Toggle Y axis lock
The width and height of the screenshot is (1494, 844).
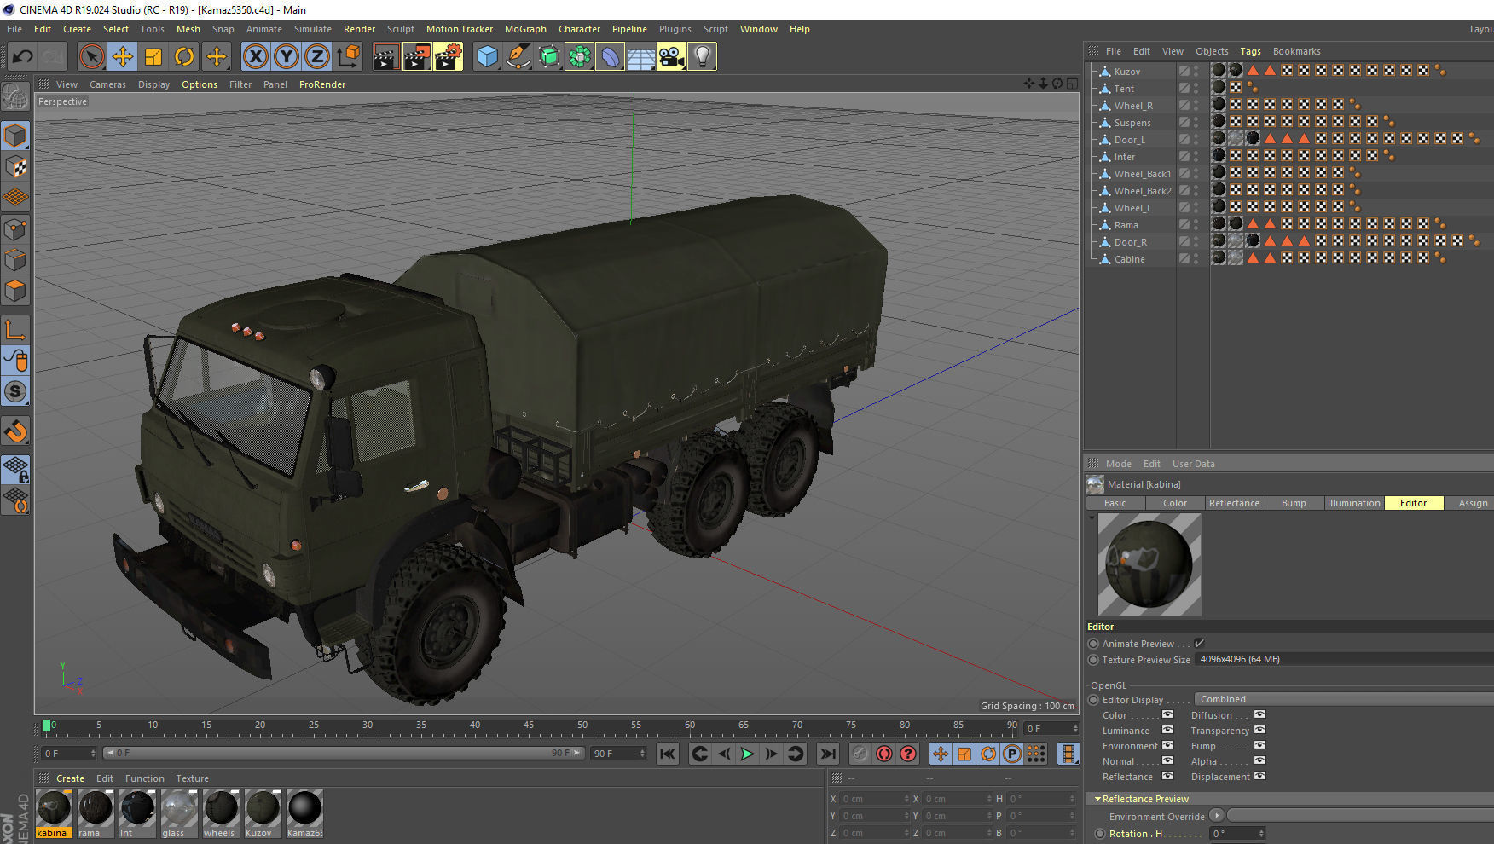tap(287, 57)
